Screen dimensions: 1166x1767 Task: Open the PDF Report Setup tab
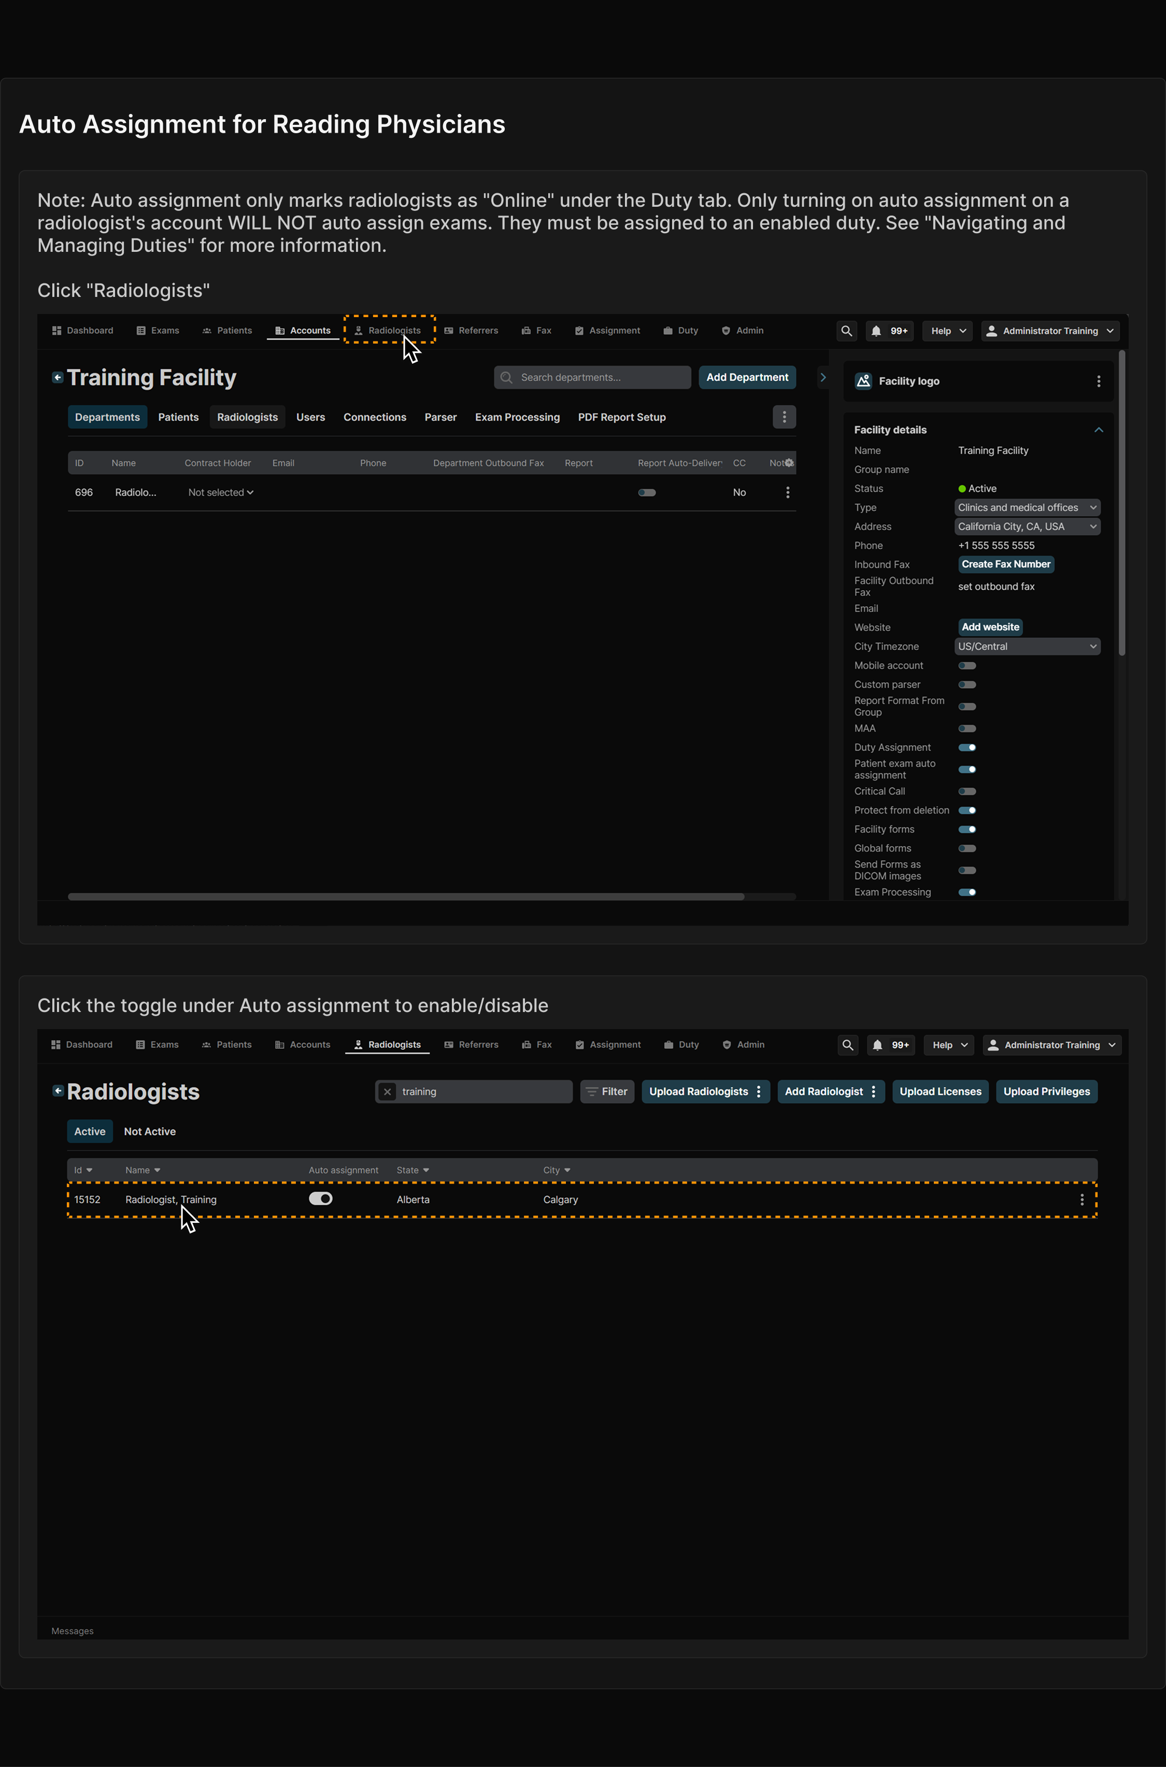point(622,417)
